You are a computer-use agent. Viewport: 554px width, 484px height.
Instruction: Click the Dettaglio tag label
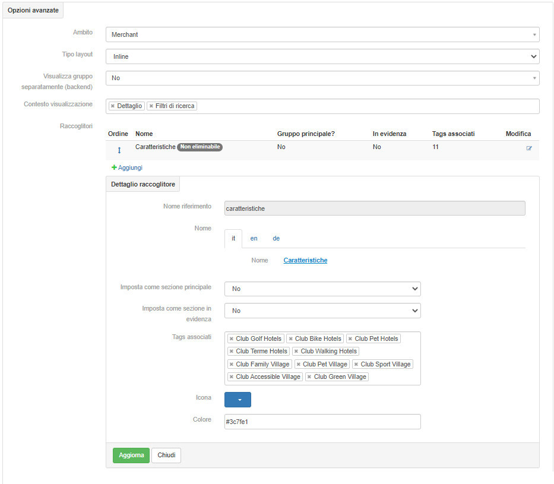[129, 106]
